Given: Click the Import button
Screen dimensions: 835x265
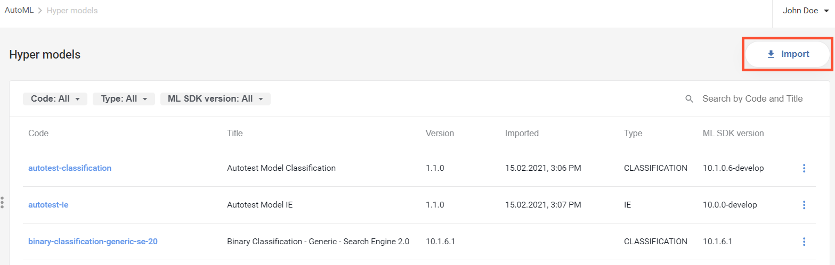Looking at the screenshot, I should point(788,54).
